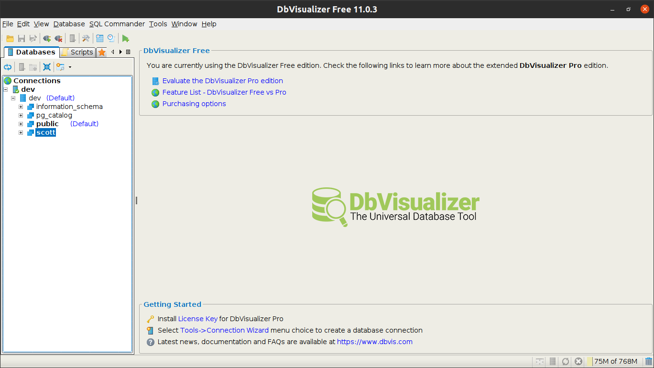This screenshot has height=368, width=654.
Task: Click the calendar grid with clock icon
Action: (x=100, y=39)
